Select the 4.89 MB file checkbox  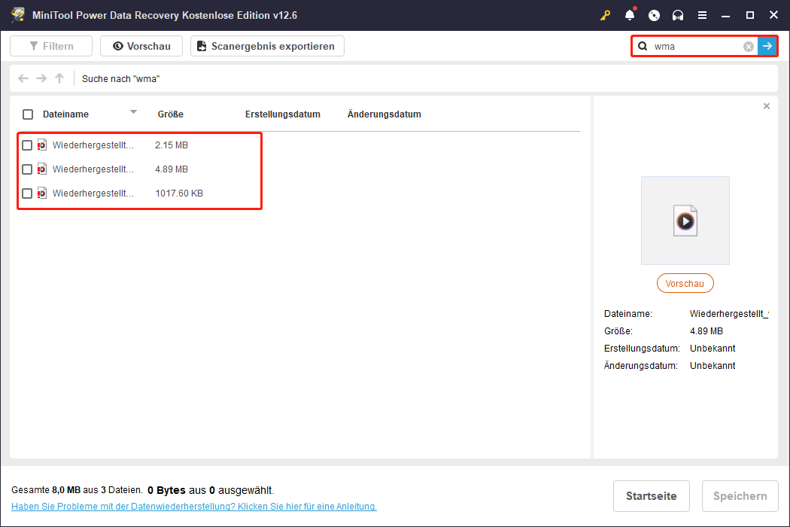click(x=28, y=169)
